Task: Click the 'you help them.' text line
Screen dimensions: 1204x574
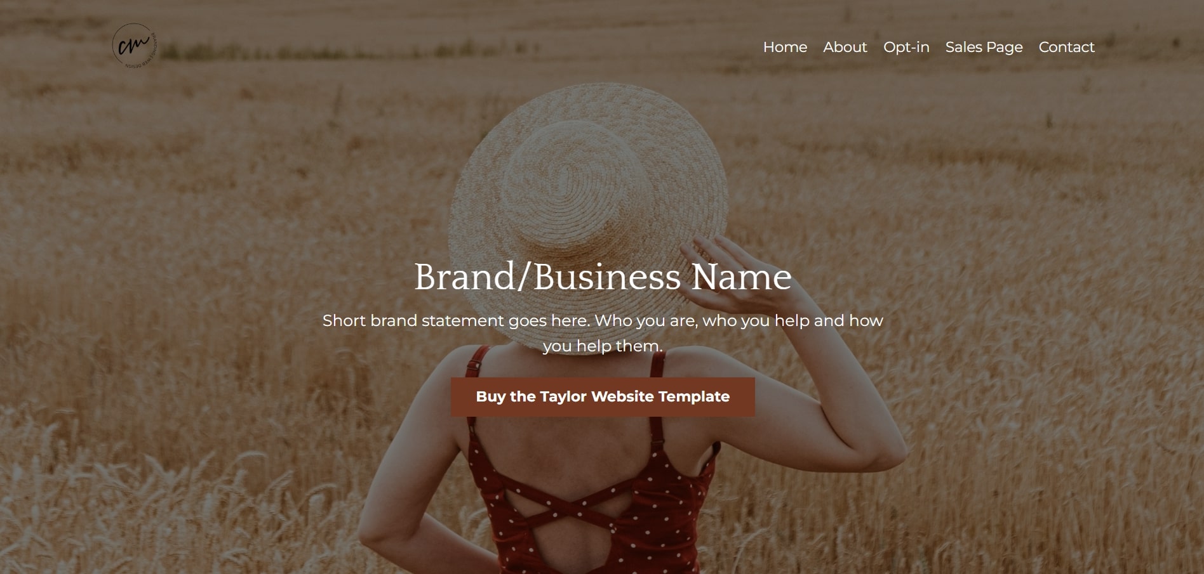Action: click(x=603, y=346)
